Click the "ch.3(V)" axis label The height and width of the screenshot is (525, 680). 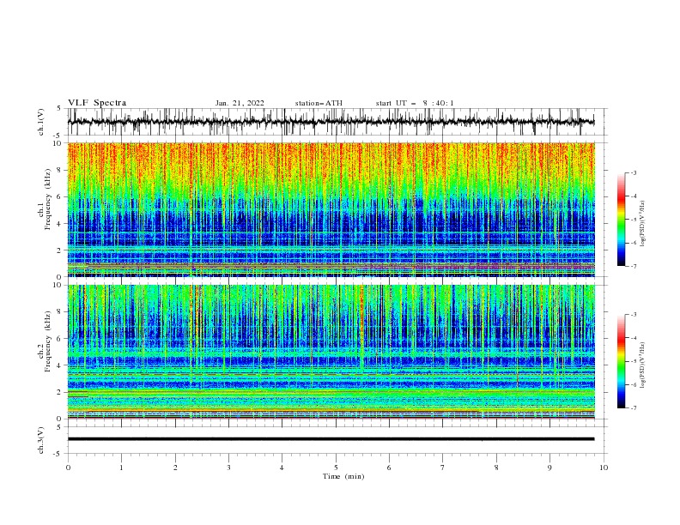(41, 440)
